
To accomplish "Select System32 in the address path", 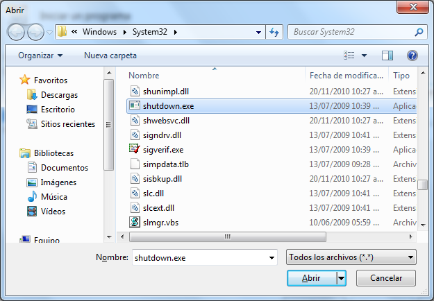I will click(x=150, y=32).
